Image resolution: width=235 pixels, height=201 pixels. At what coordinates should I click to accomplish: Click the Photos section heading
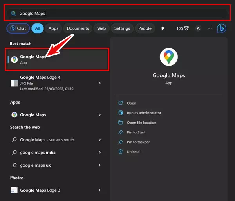17,178
